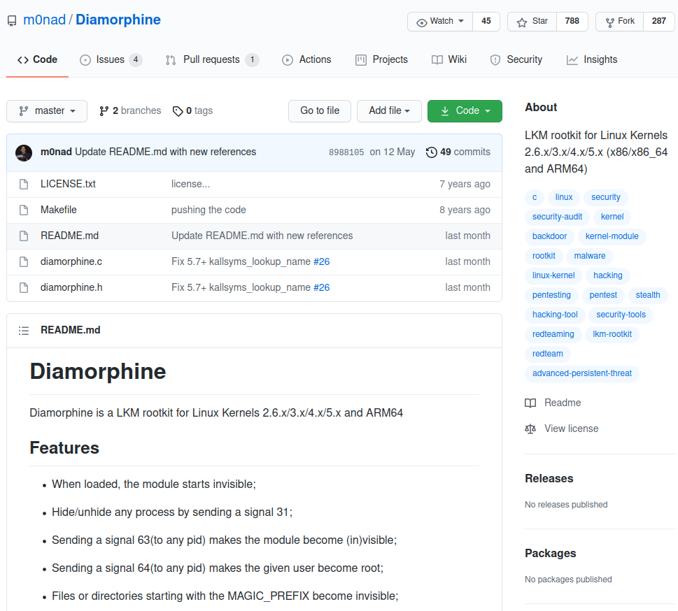Open the LICENSE.txt file
Screen dimensions: 678x611
click(68, 184)
